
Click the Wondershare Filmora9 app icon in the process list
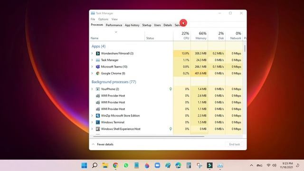click(x=98, y=53)
